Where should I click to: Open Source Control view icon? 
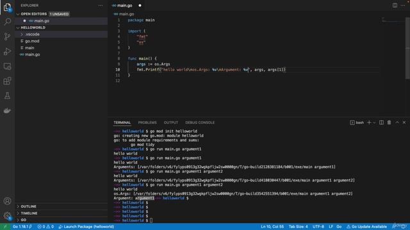click(x=7, y=36)
